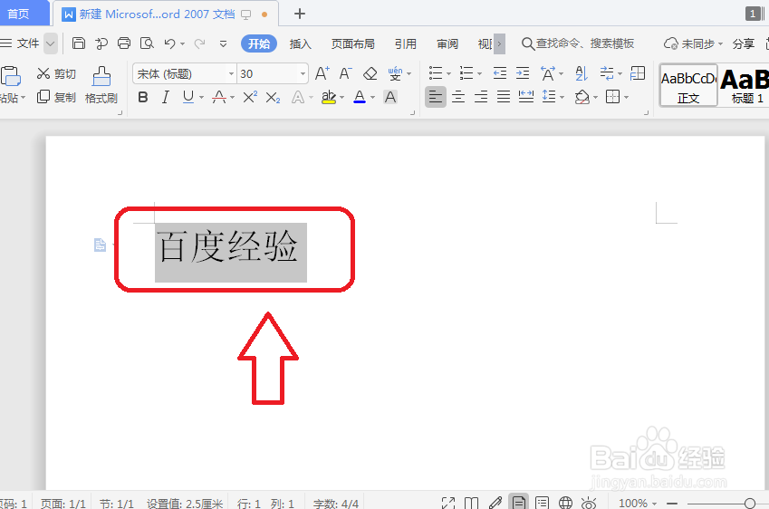Decrease font size with A- icon

(x=346, y=73)
